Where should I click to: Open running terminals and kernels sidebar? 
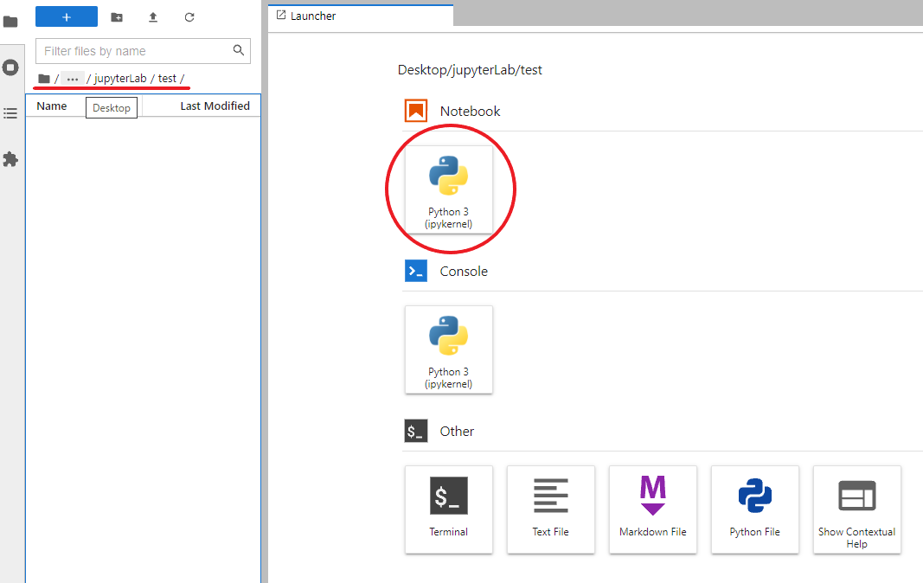coord(10,67)
